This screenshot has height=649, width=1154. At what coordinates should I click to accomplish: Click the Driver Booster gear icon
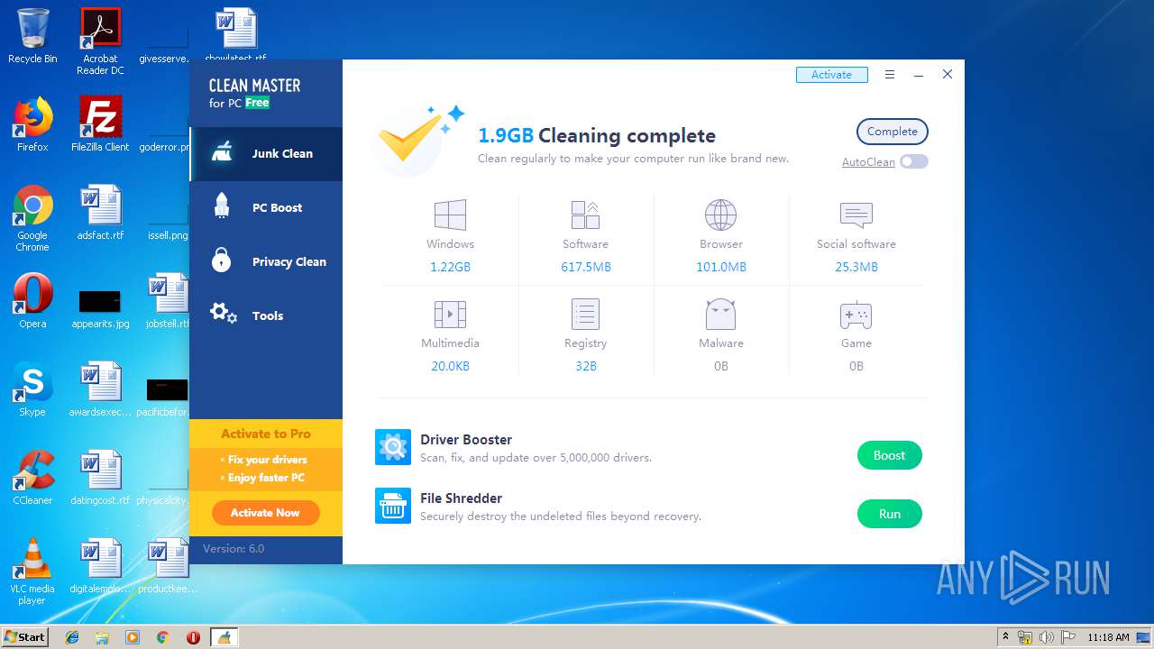pos(393,447)
